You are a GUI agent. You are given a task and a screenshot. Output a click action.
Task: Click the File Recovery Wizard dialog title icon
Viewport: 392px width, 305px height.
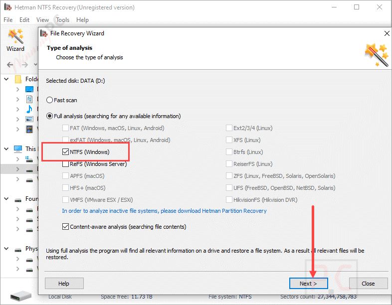point(44,33)
